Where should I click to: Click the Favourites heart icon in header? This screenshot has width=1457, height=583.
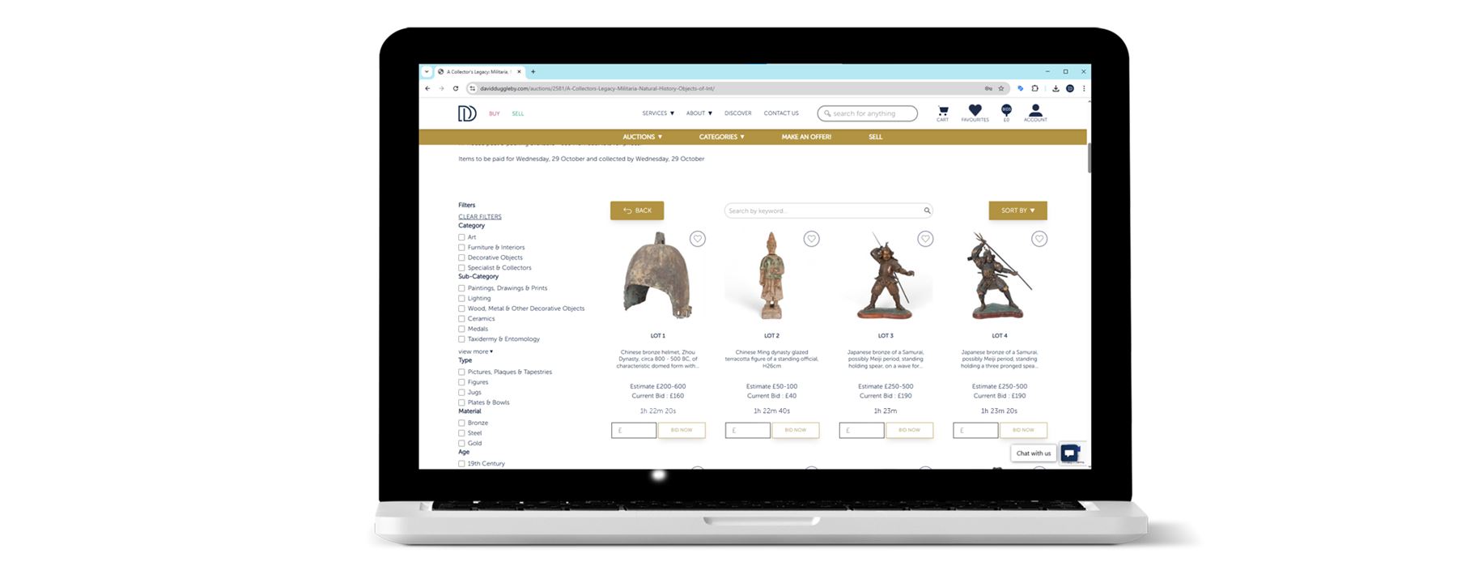(975, 112)
